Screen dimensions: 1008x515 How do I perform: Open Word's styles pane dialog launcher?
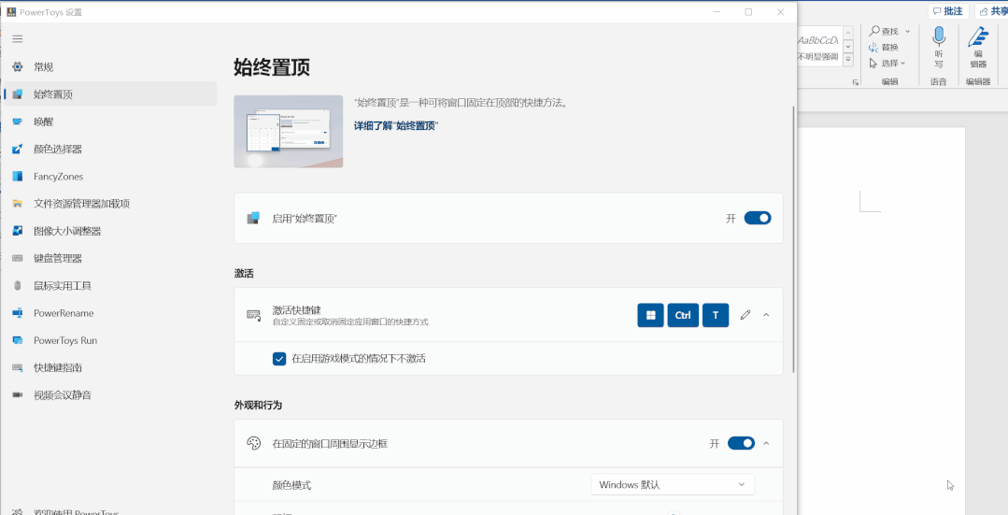855,82
